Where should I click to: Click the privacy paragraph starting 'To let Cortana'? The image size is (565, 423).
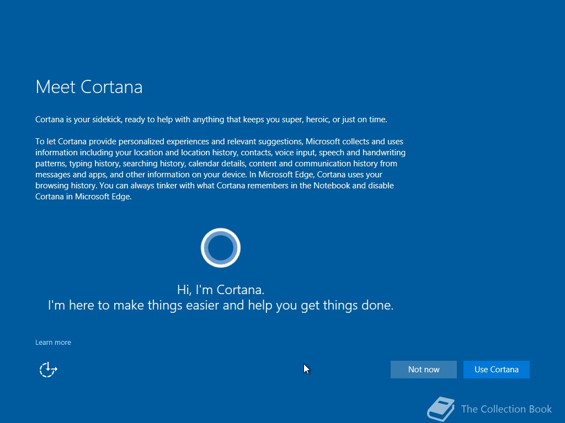[x=221, y=169]
